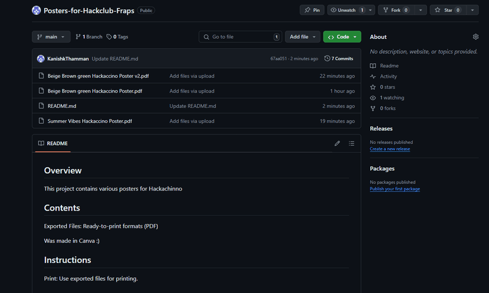The height and width of the screenshot is (293, 489).
Task: Click the Overview heading in the README
Action: (x=63, y=170)
